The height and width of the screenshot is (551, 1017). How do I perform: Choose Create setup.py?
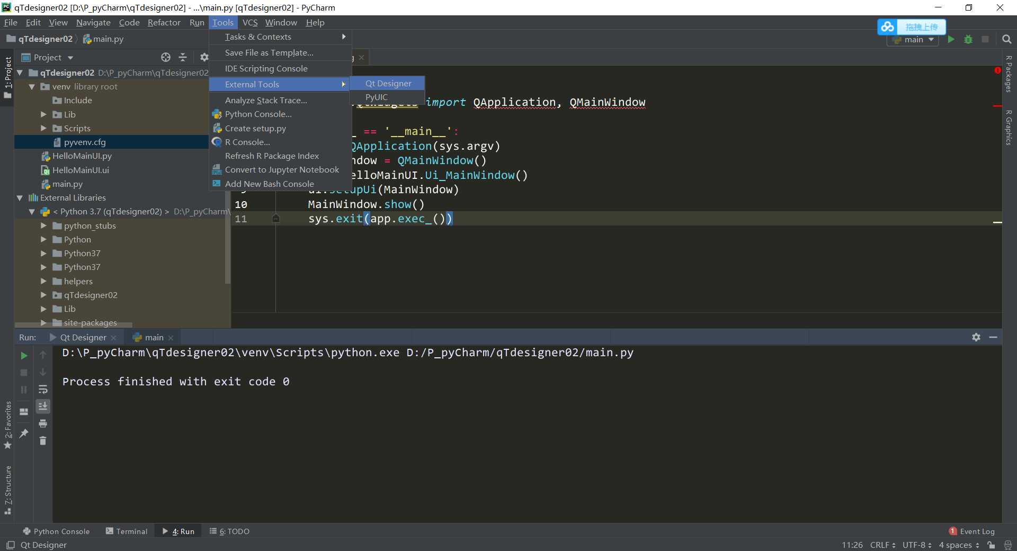tap(281, 128)
